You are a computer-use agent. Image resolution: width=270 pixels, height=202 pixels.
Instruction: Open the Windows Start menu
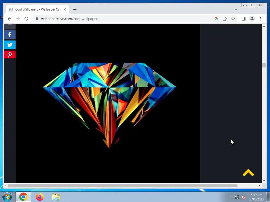(7, 197)
